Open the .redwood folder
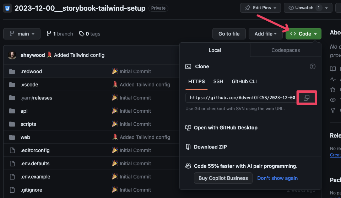341x198 pixels. coord(31,71)
